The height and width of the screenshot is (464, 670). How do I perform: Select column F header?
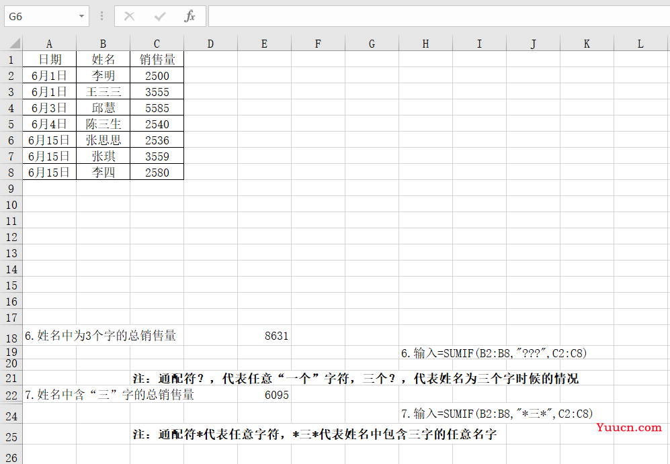318,44
